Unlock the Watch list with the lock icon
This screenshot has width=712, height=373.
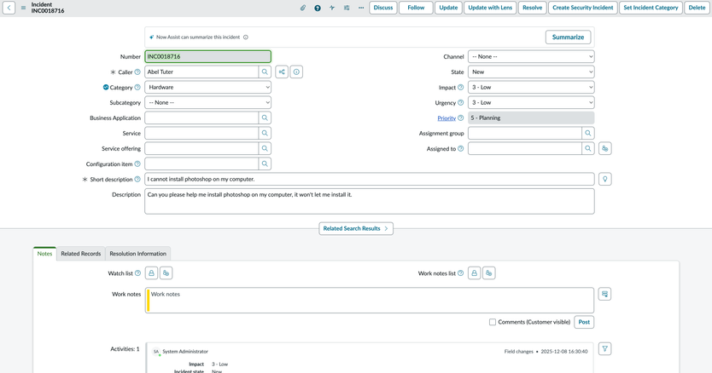coord(151,273)
